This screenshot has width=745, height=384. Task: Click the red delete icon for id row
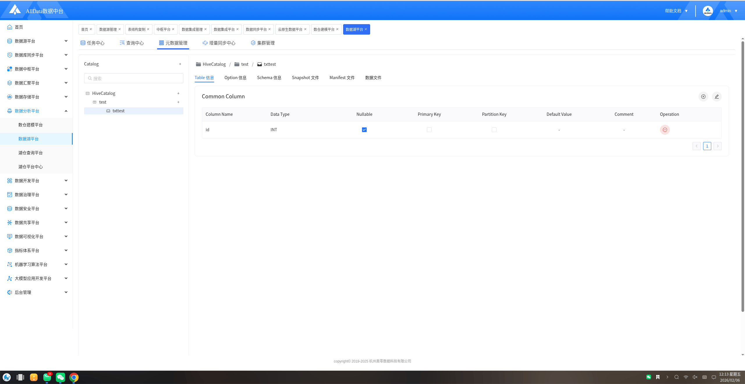pyautogui.click(x=665, y=130)
